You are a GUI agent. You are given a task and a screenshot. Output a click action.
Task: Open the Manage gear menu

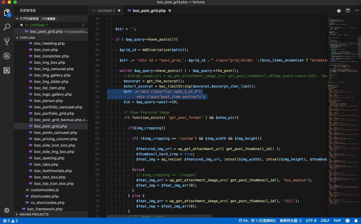point(7,210)
